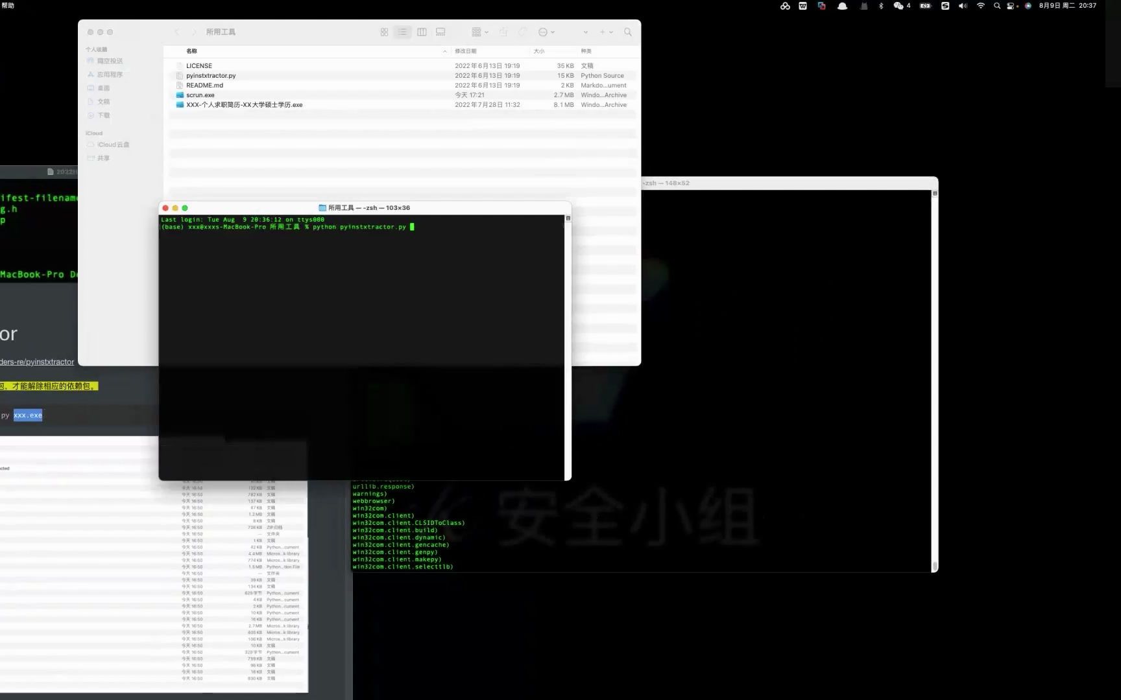The width and height of the screenshot is (1121, 700).
Task: Toggle list view in the Finder toolbar
Action: click(403, 32)
